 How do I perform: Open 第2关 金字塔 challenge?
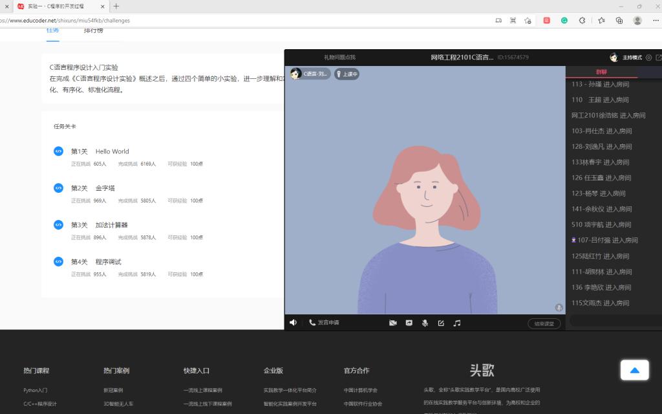(x=92, y=188)
